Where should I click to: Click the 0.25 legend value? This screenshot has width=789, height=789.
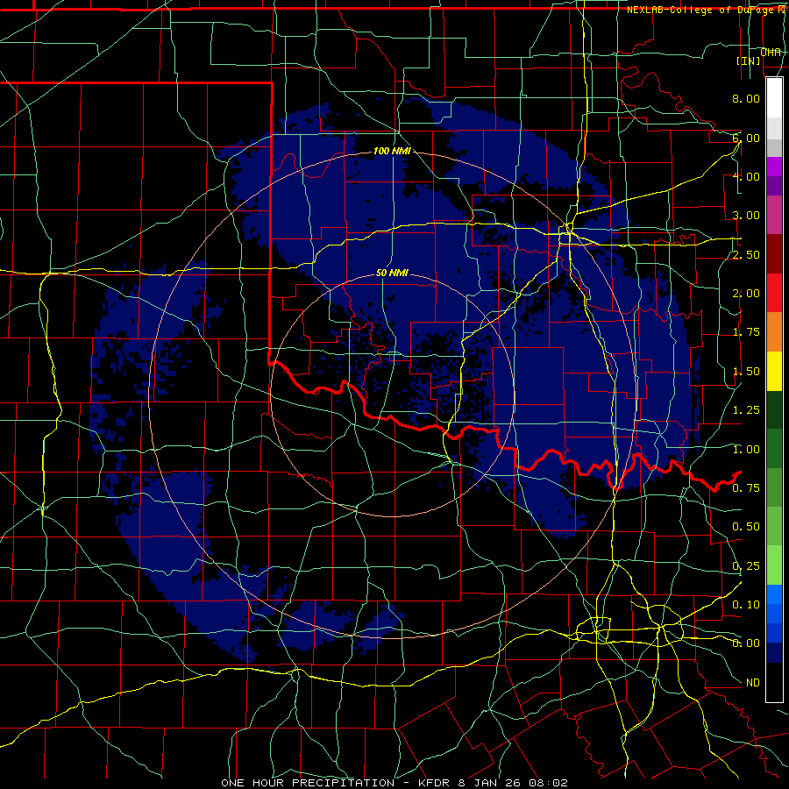click(x=746, y=566)
